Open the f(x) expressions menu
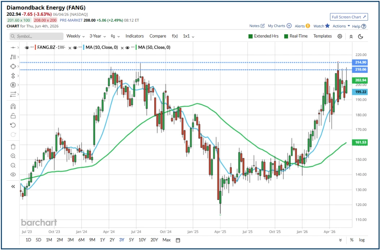 175,36
